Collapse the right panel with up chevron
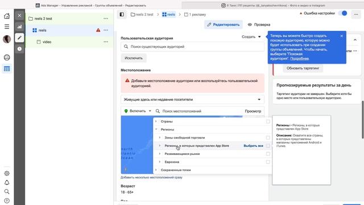The width and height of the screenshot is (364, 205). 355,40
